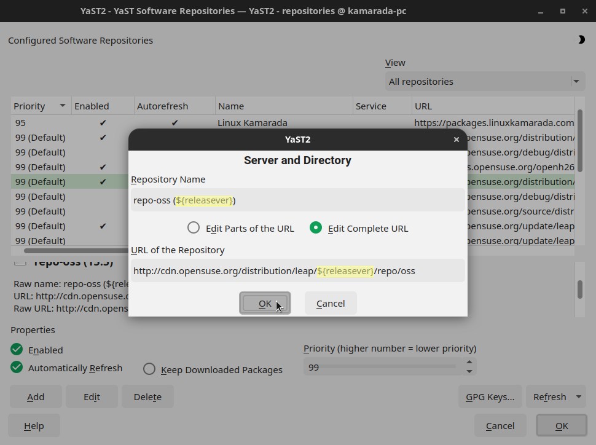Viewport: 596px width, 445px height.
Task: Click the Edit repository button
Action: click(92, 396)
